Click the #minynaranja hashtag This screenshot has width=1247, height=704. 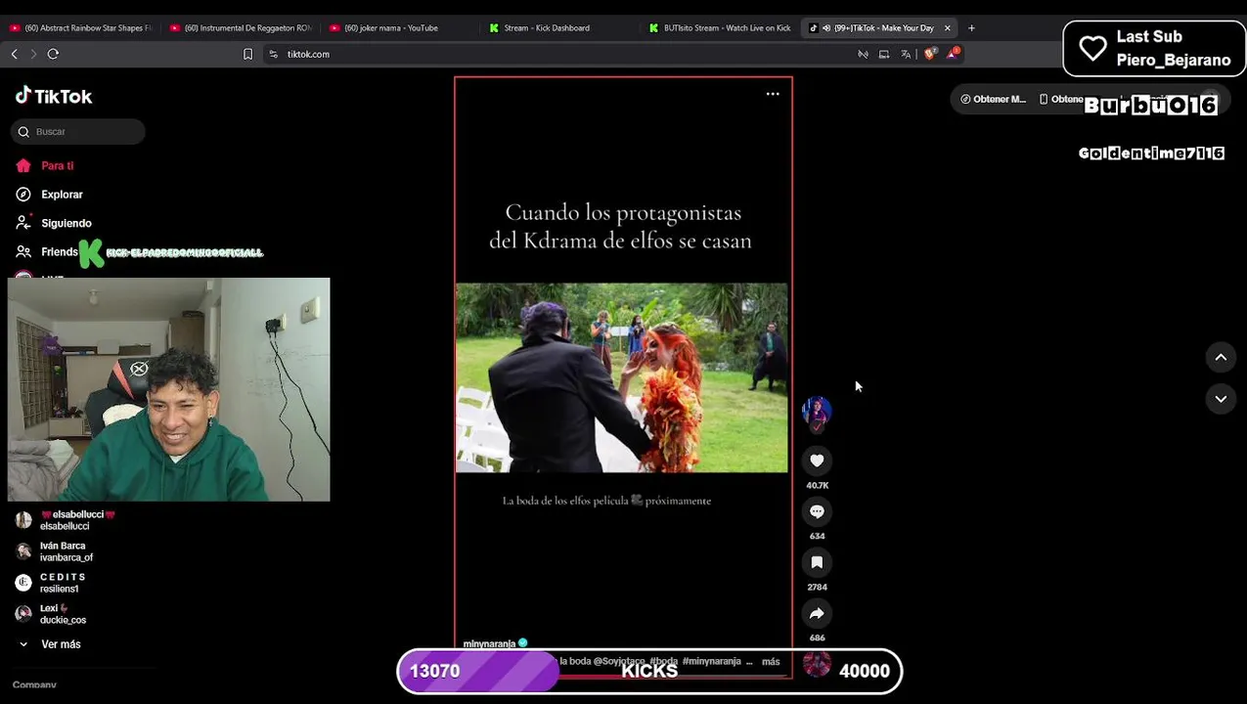tap(711, 662)
